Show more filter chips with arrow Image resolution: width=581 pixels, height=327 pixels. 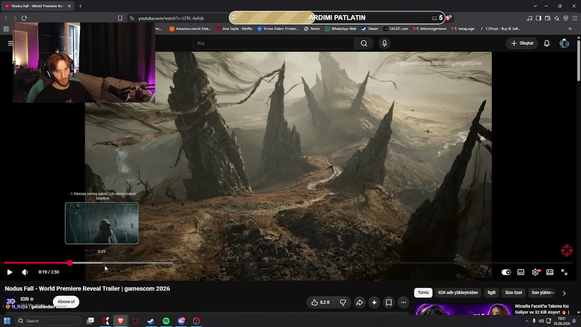click(x=564, y=293)
